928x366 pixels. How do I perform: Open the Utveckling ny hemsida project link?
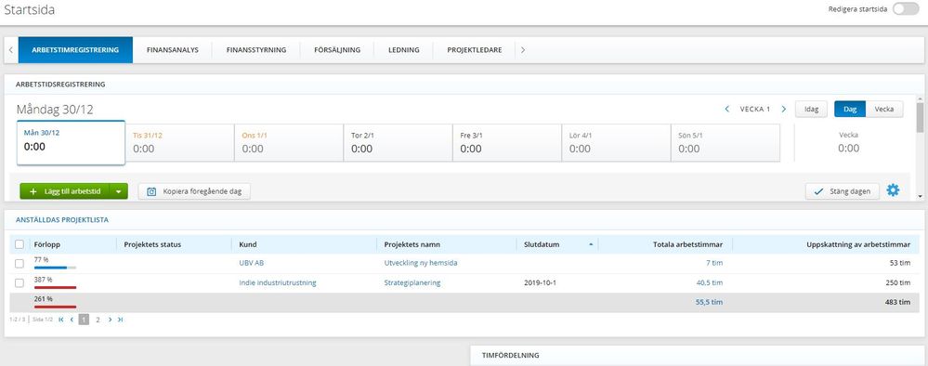click(x=421, y=263)
